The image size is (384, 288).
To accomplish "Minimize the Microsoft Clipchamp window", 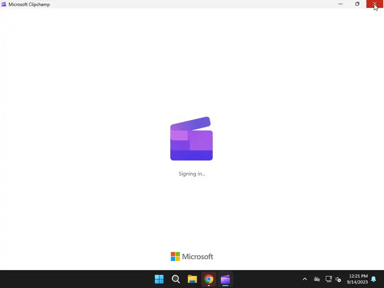I will pos(340,4).
